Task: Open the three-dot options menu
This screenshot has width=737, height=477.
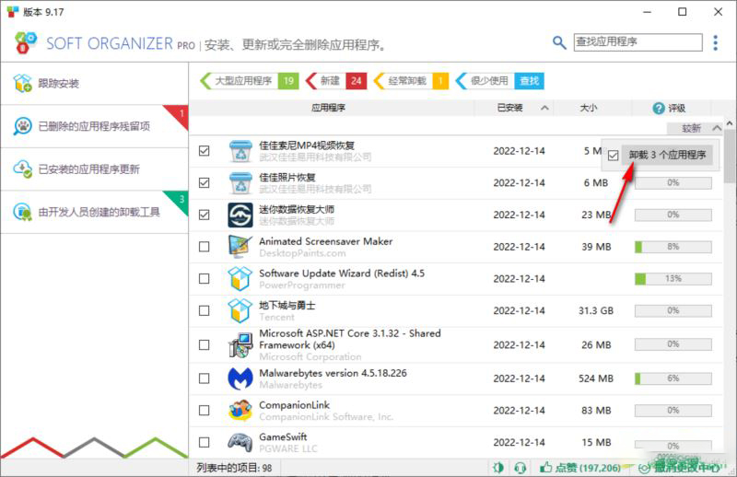Action: click(x=716, y=42)
